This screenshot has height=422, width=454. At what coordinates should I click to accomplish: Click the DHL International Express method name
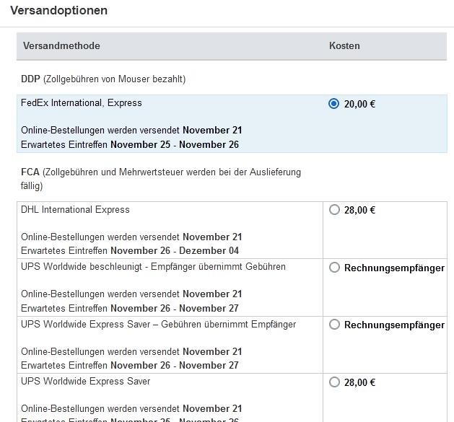[76, 210]
